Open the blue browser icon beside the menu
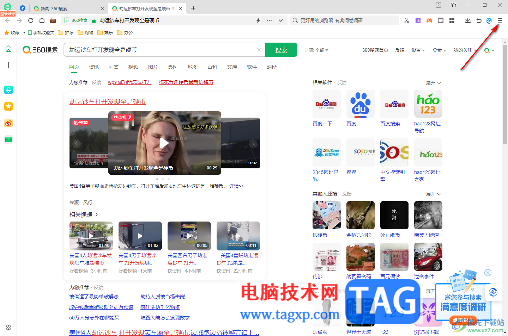 coord(489,20)
